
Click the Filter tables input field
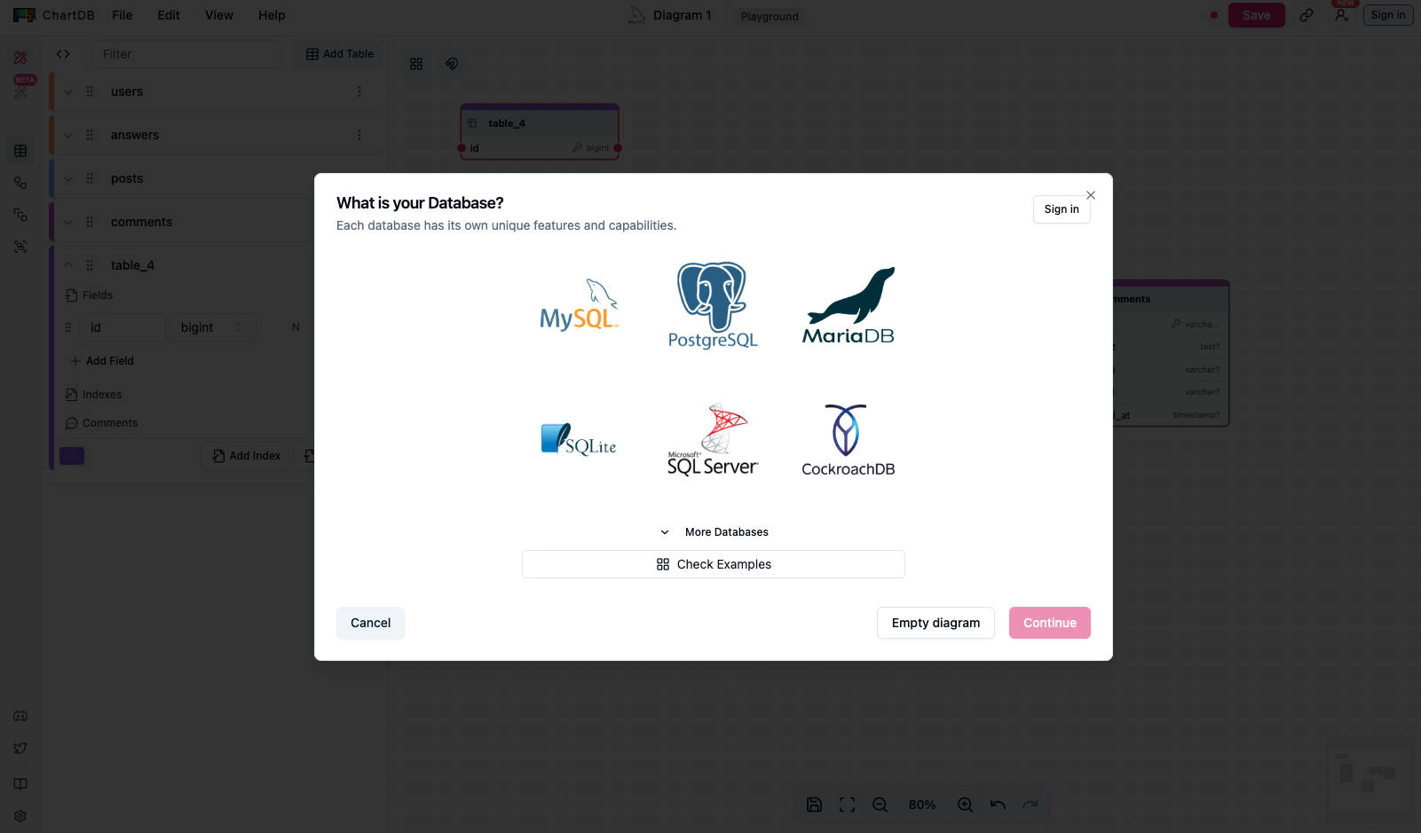coord(186,54)
